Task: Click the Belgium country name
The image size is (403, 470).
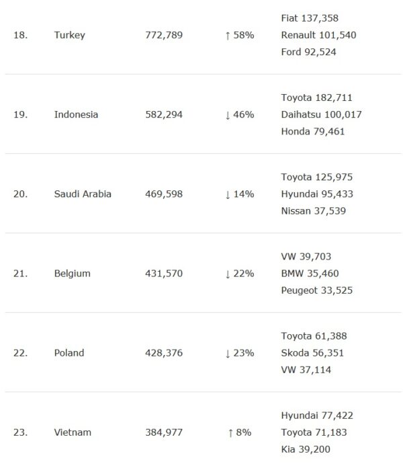Action: tap(72, 273)
